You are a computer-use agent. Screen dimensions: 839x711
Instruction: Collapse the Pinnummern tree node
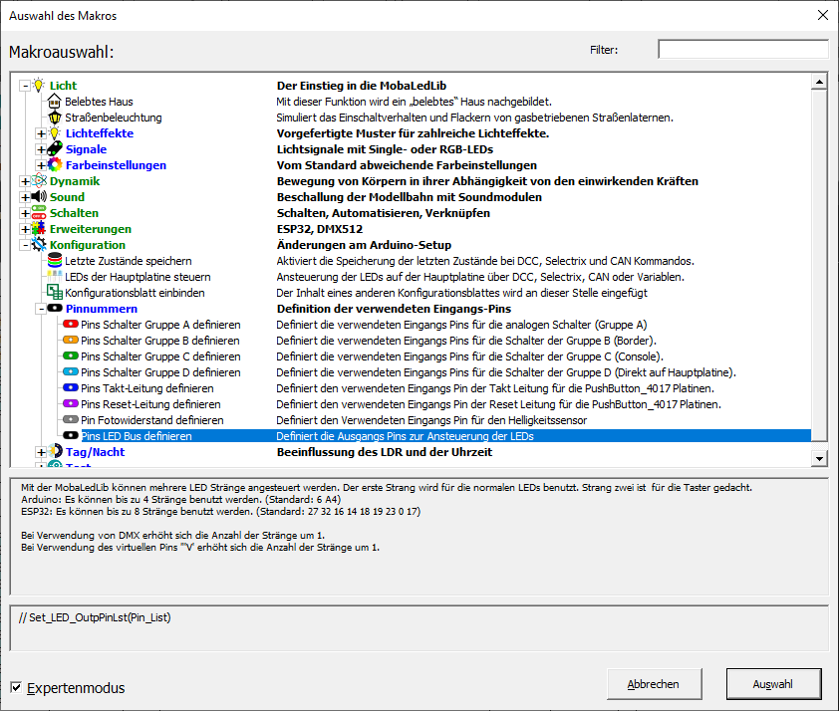pos(41,309)
